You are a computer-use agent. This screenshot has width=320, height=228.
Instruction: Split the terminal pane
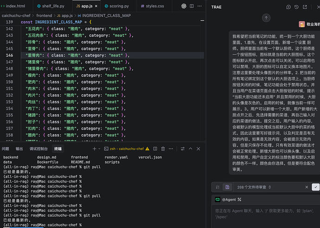coord(155,149)
